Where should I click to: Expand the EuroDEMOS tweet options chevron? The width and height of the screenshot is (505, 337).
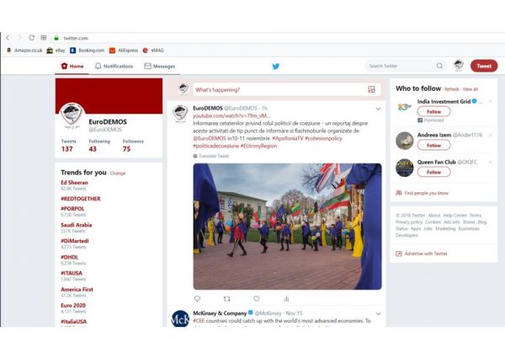click(x=378, y=109)
